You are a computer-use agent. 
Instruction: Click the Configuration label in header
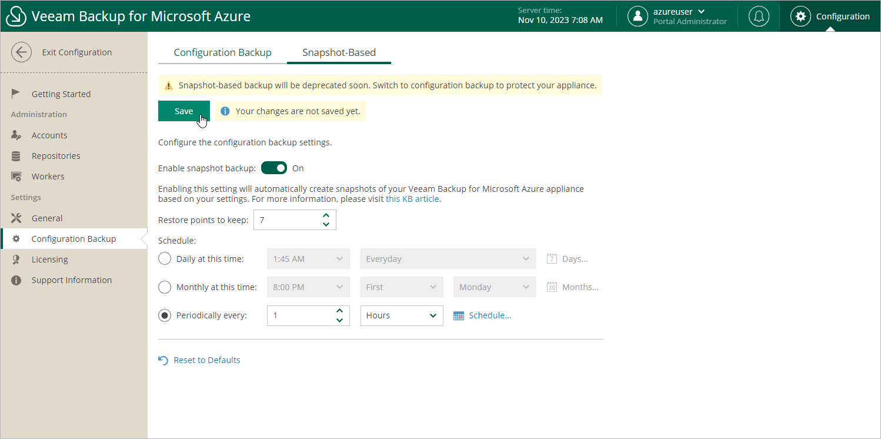(x=843, y=16)
